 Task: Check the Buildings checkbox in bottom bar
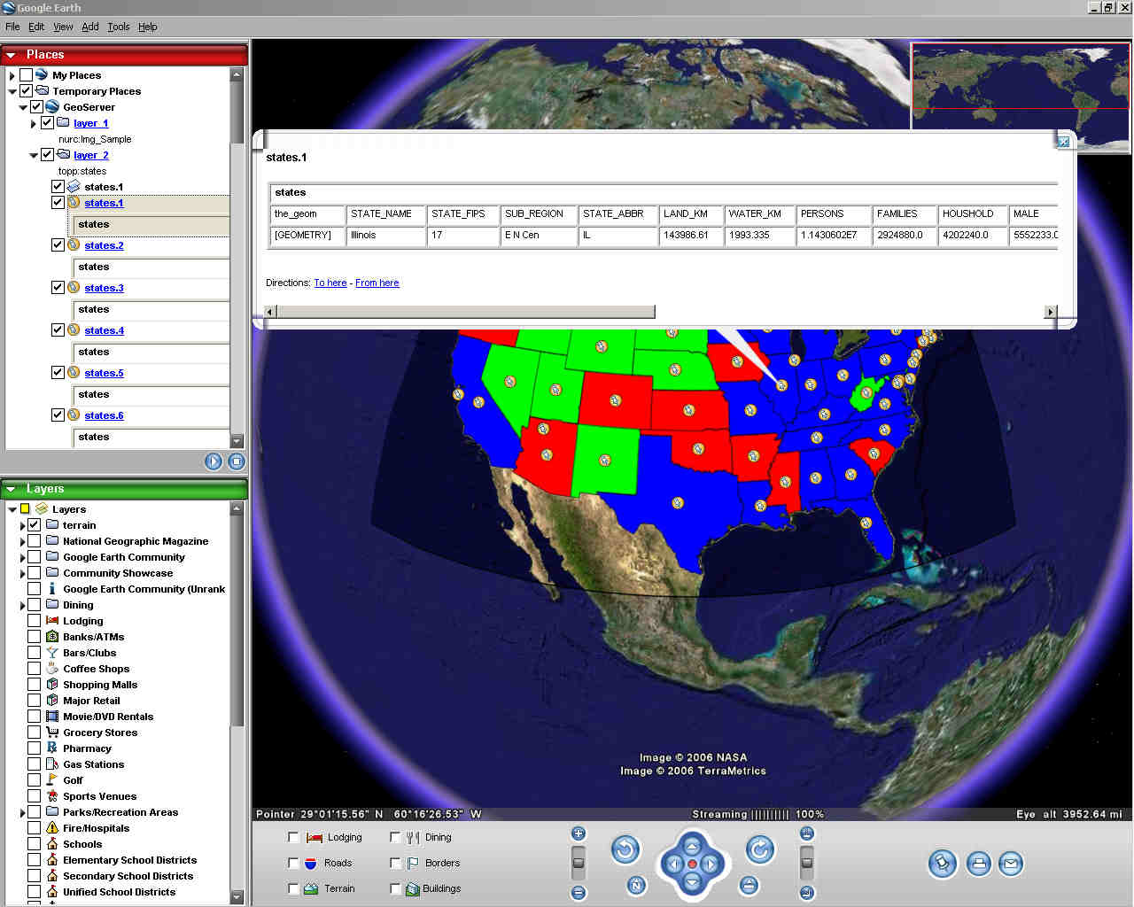click(x=395, y=888)
